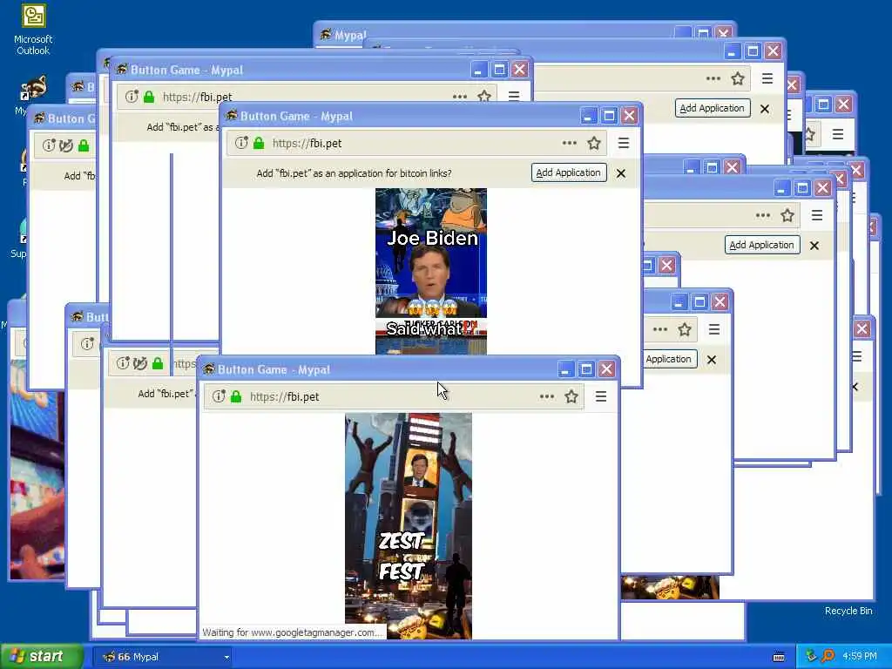Click the padlock in the left Button G window
This screenshot has width=892, height=669.
pyautogui.click(x=84, y=145)
